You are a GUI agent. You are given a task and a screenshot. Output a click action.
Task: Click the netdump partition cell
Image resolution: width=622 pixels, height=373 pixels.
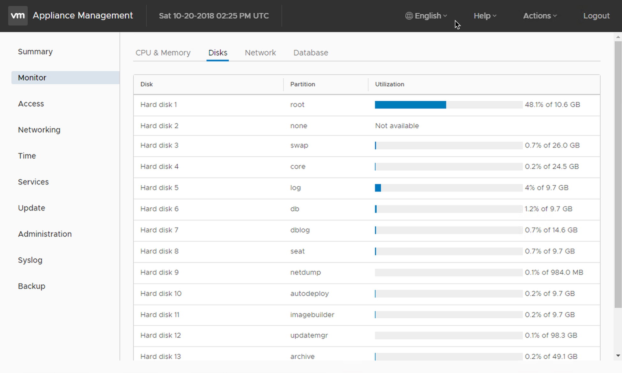(305, 273)
